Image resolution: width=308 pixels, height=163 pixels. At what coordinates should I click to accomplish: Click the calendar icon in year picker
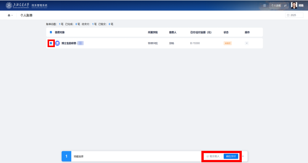pos(288,15)
